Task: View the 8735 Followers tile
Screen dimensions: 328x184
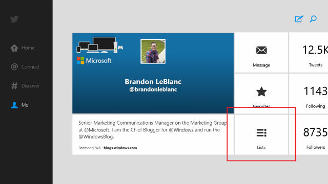Action: click(309, 135)
